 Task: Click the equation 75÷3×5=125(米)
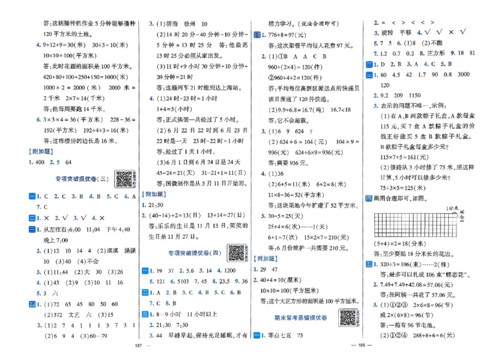point(403,188)
